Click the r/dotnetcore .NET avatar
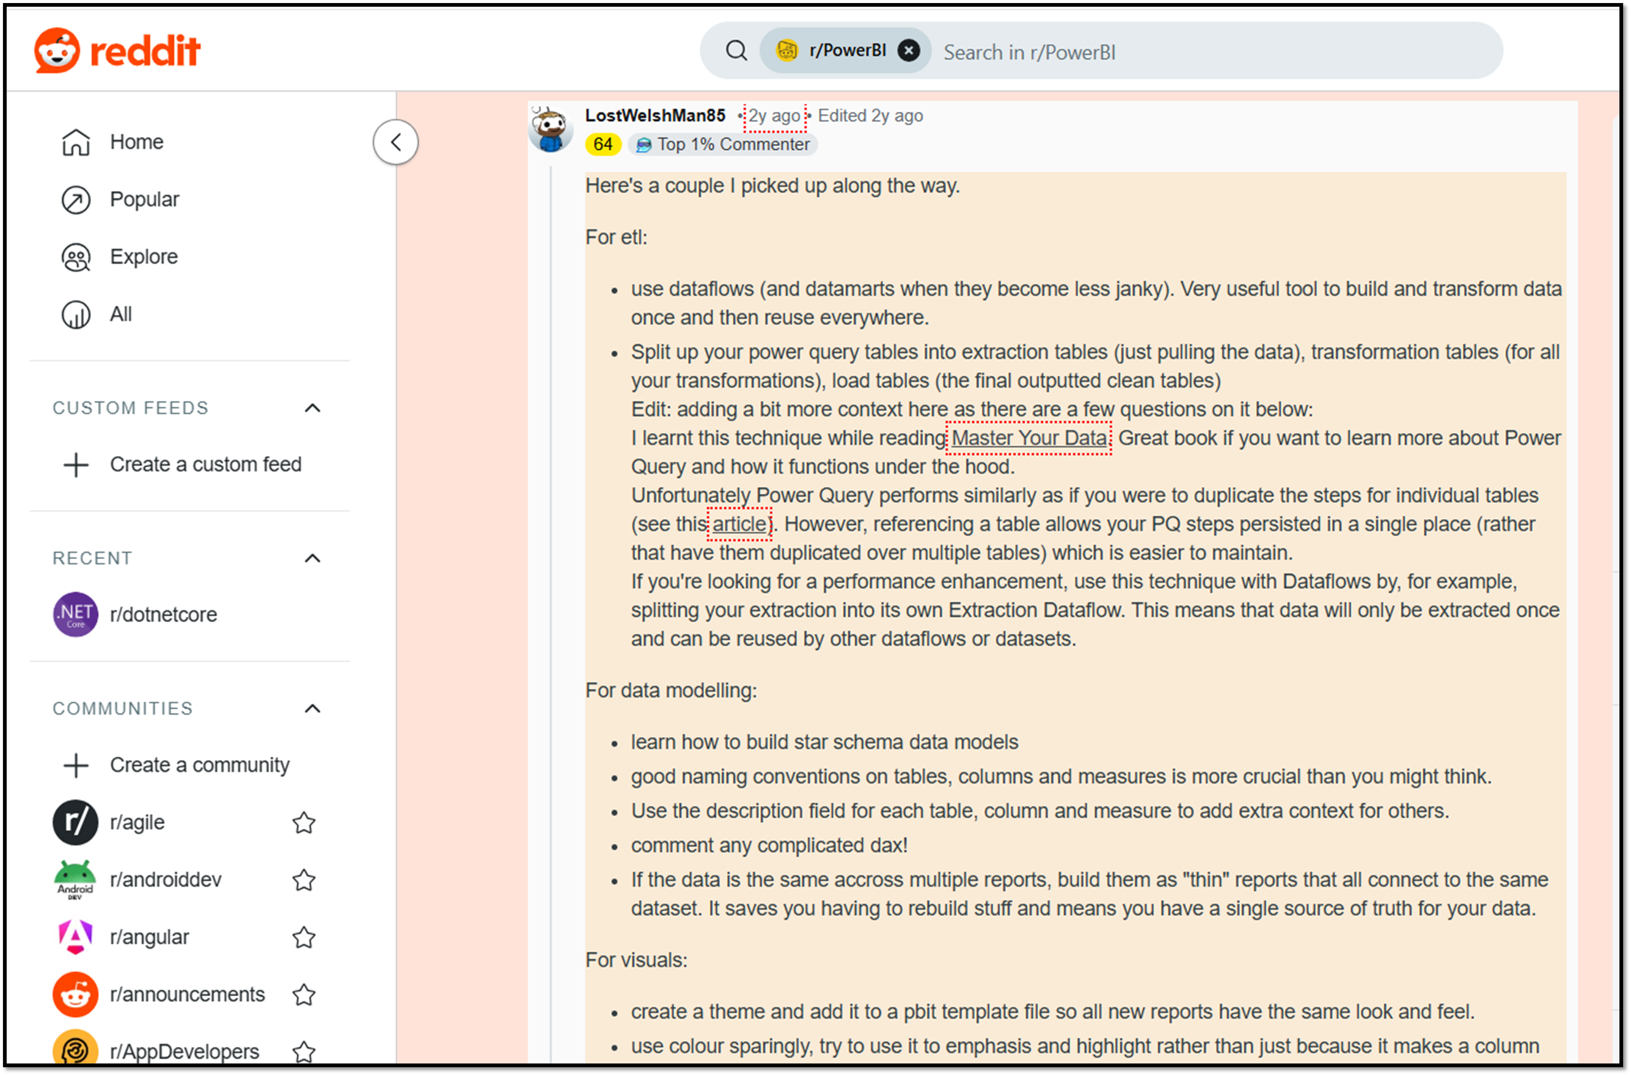Image resolution: width=1631 pixels, height=1075 pixels. click(x=75, y=615)
